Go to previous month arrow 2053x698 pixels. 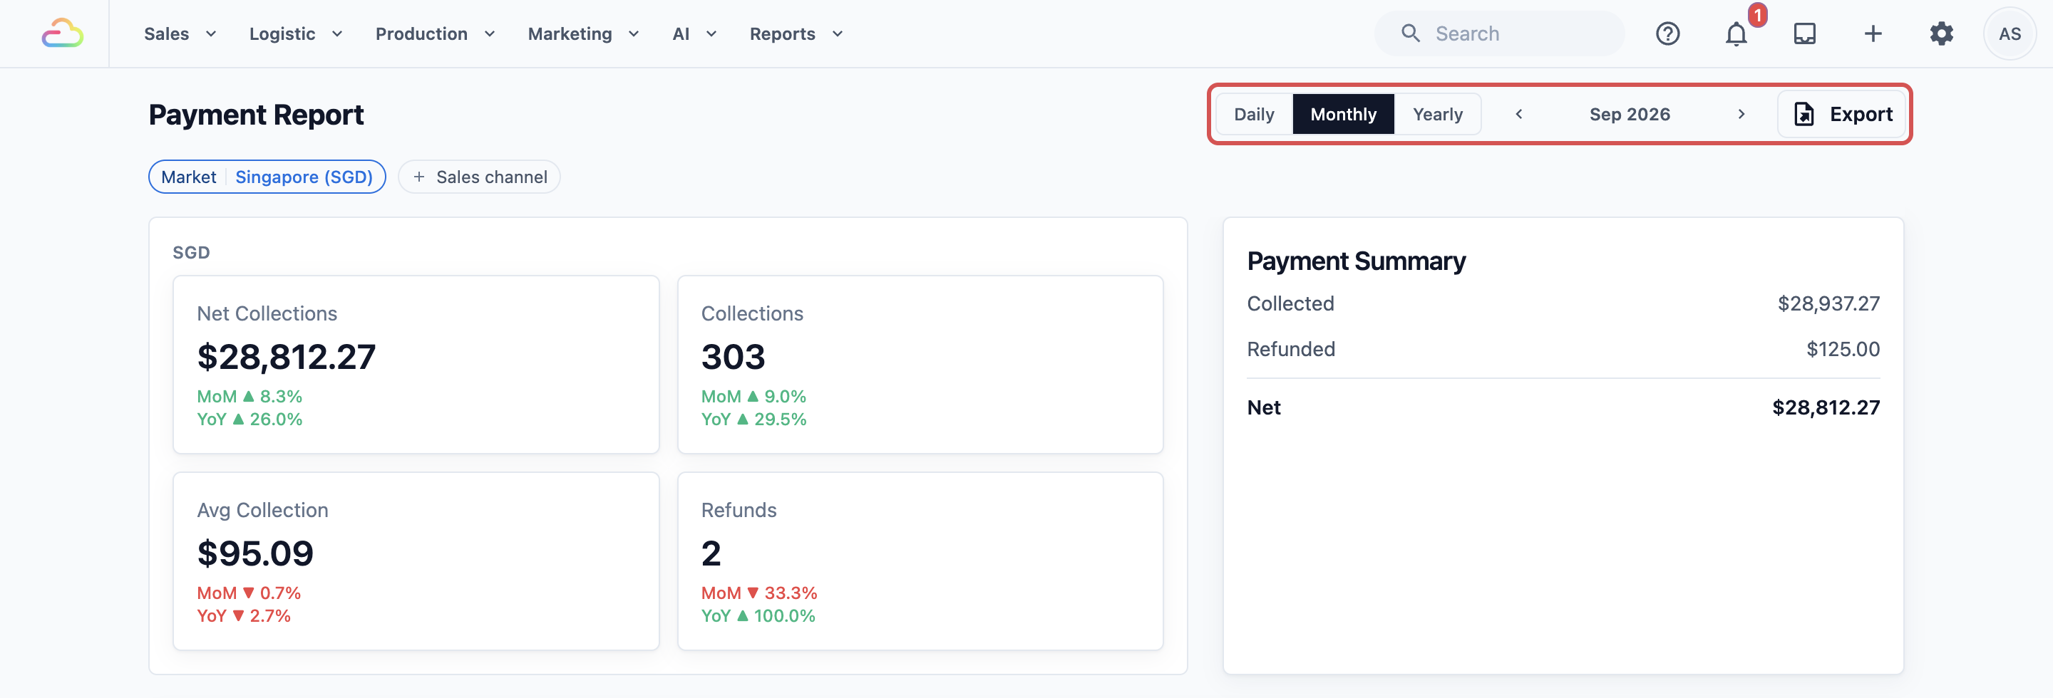[1519, 115]
